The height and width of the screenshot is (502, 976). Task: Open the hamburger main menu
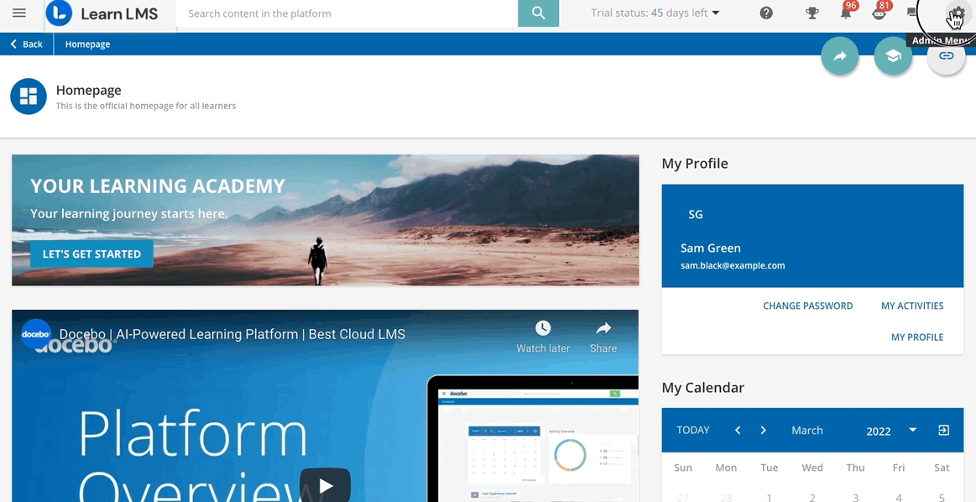(19, 13)
